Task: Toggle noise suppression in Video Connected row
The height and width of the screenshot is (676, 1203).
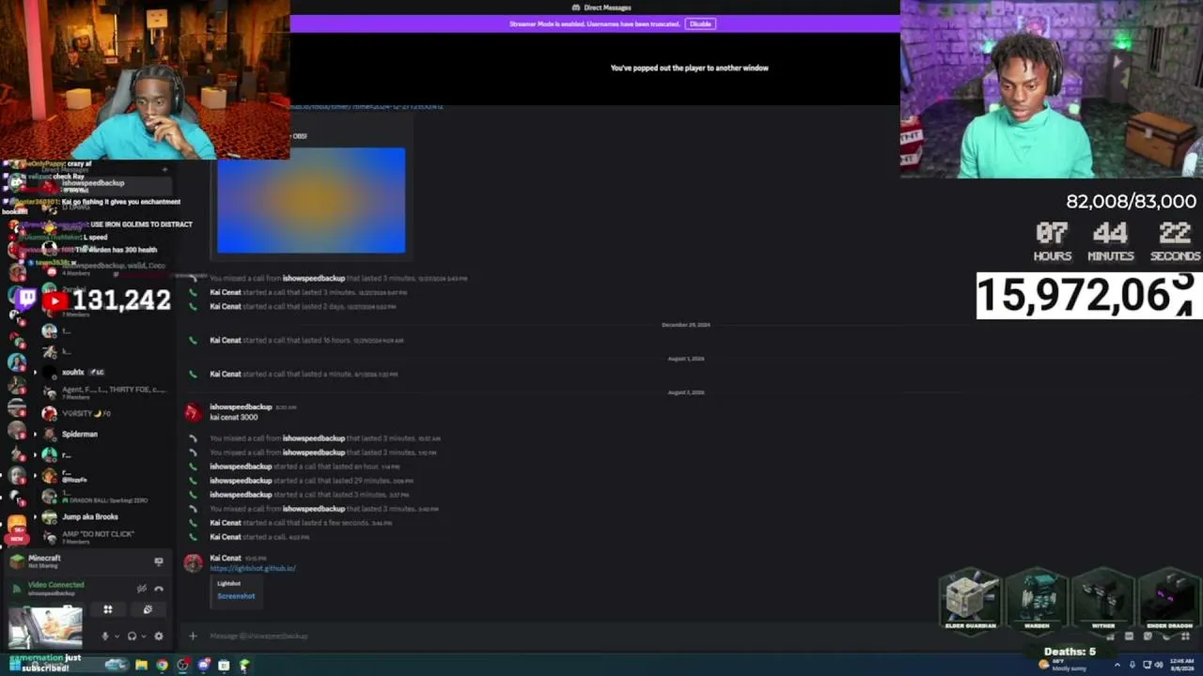Action: tap(142, 589)
